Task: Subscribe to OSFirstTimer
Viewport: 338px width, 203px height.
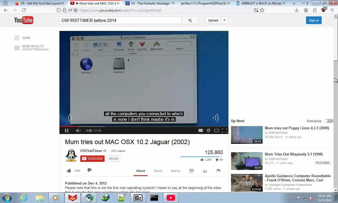Action: (x=92, y=159)
